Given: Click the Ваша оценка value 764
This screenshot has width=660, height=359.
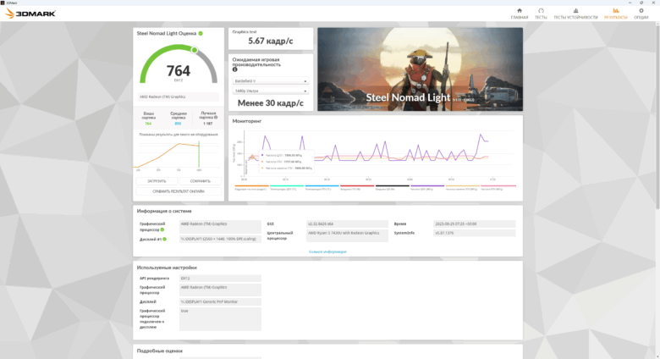Looking at the screenshot, I should coord(148,124).
